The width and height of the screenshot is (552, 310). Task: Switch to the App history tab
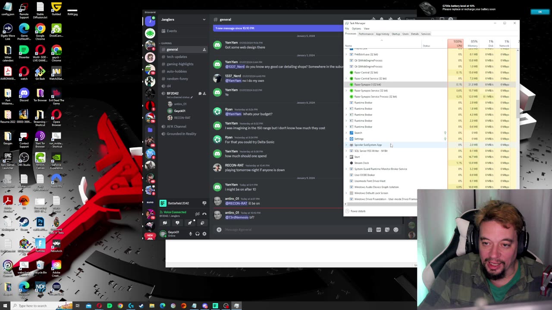(383, 34)
